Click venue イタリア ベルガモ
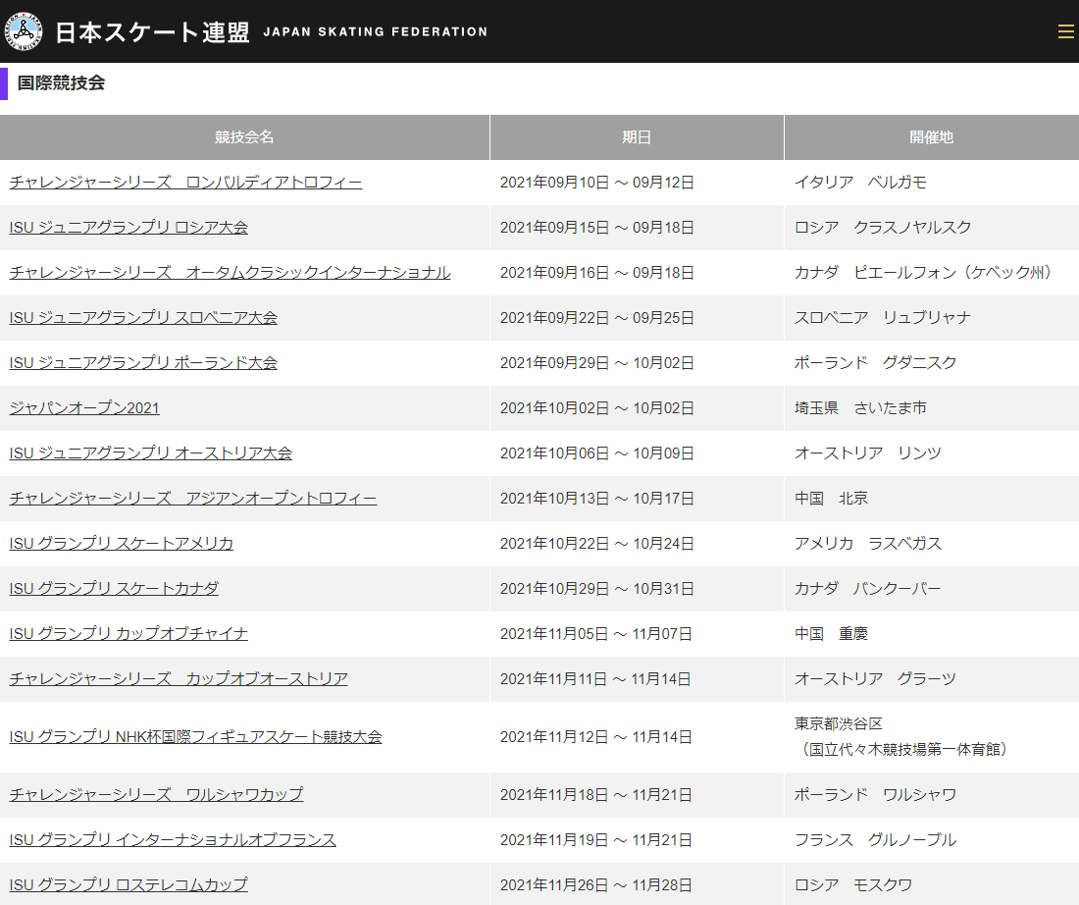Screen dimensions: 1079x905 tap(860, 183)
